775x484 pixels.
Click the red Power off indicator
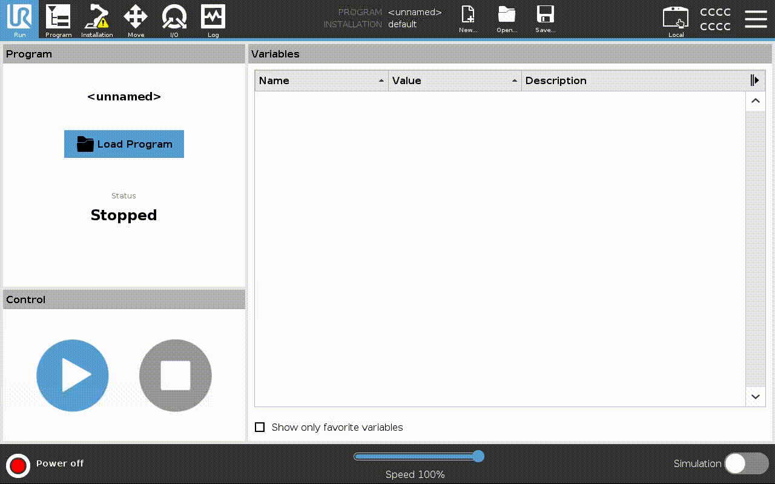[x=18, y=465]
